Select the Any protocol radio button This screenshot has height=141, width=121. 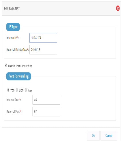pyautogui.click(x=26, y=90)
